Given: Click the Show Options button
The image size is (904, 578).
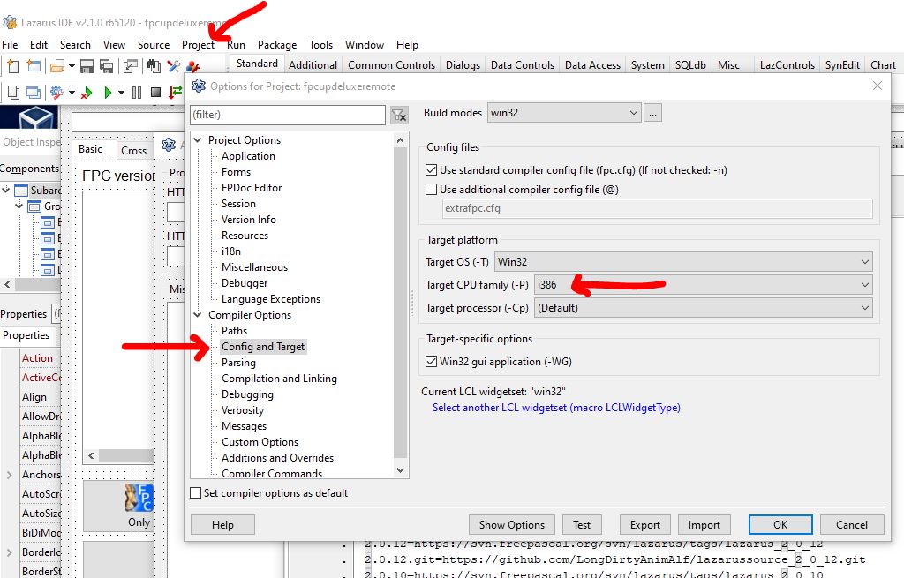Looking at the screenshot, I should pyautogui.click(x=511, y=523).
